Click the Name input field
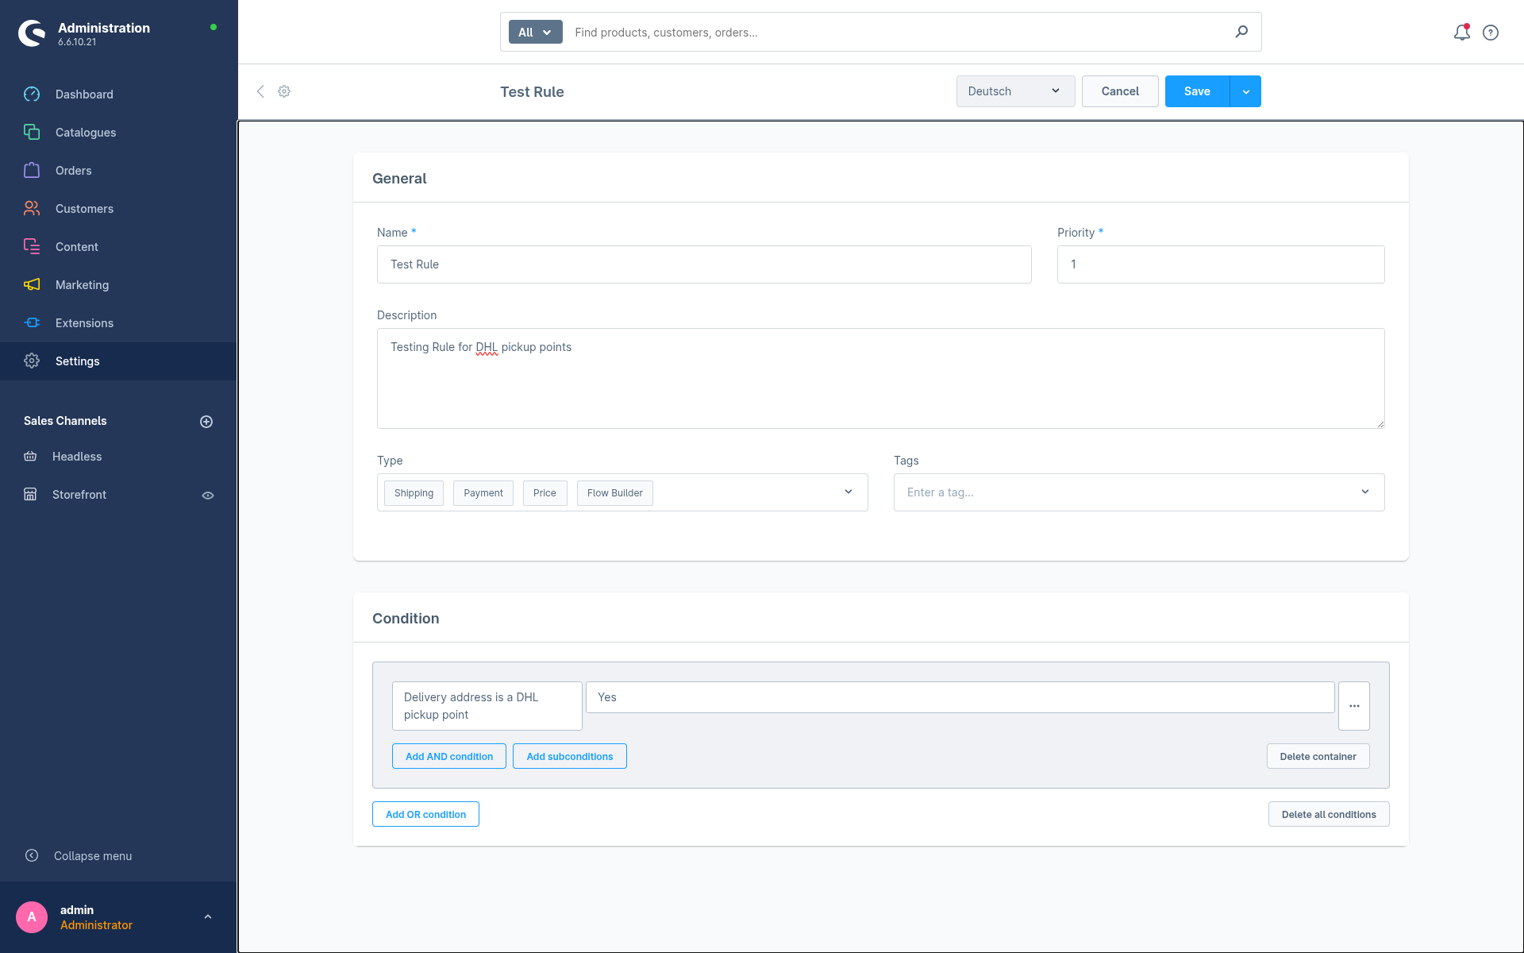Screen dimensions: 1524x953 click(x=704, y=264)
